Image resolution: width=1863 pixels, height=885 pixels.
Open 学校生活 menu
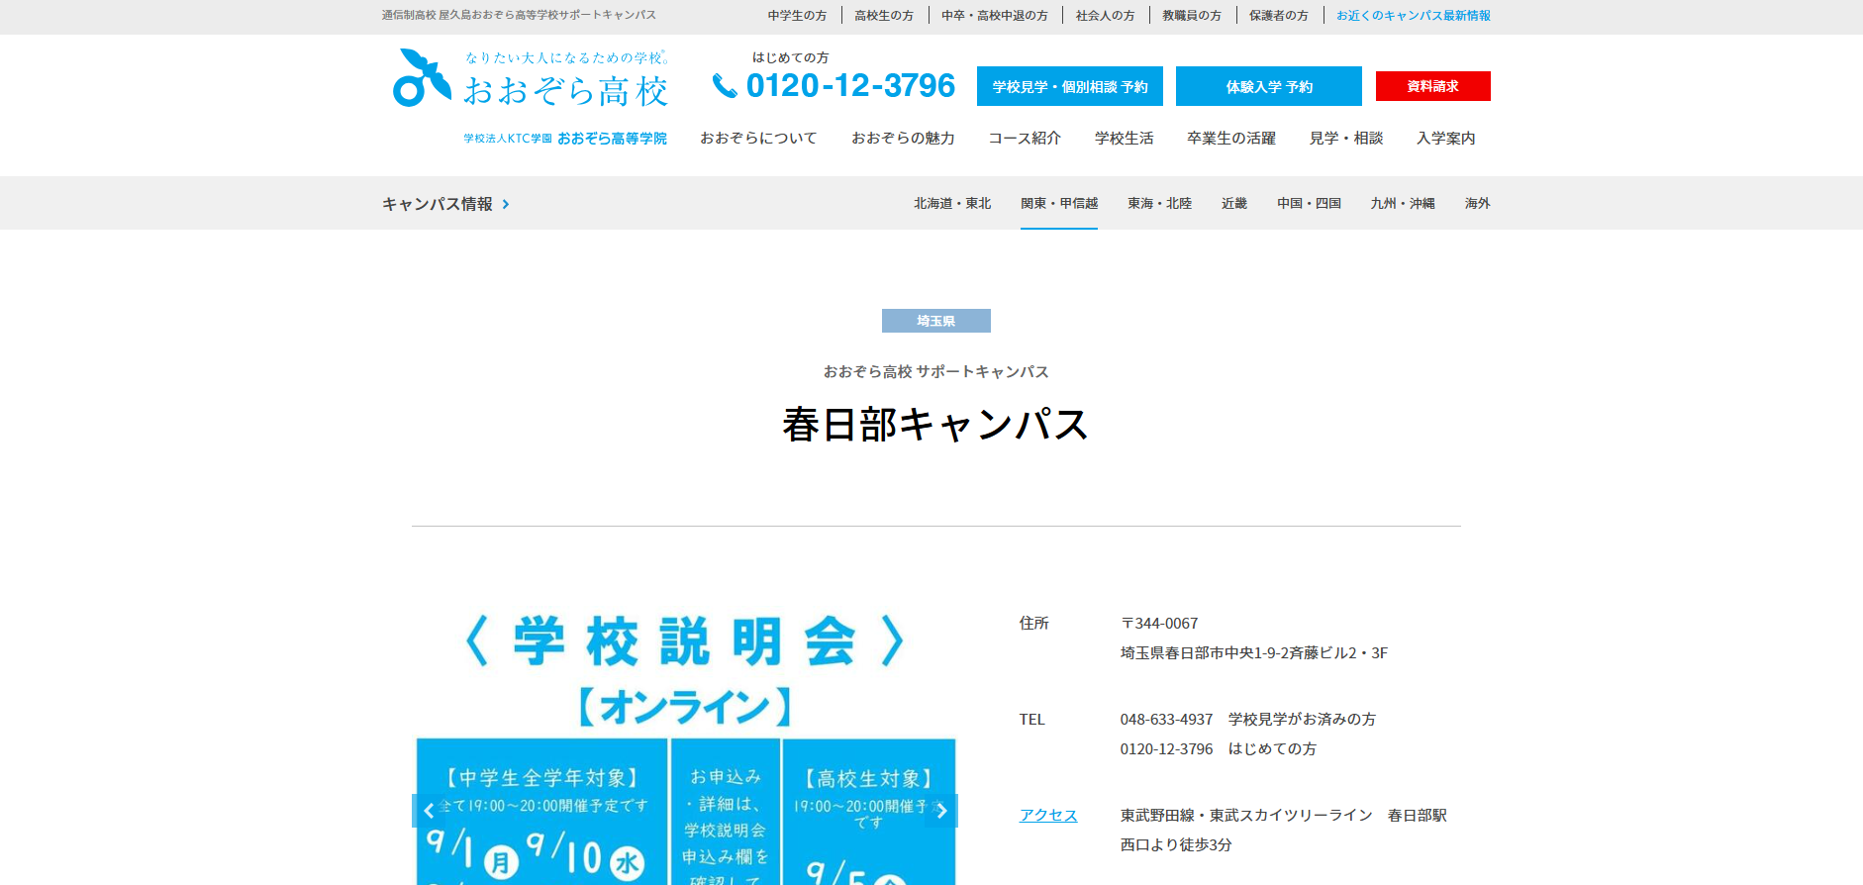(x=1124, y=139)
